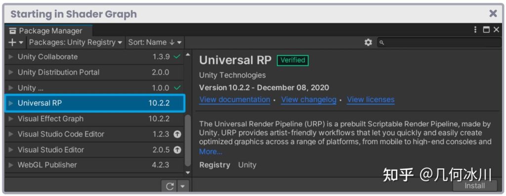Click the Registry label
Viewport: 506px width, 196px height.
click(214, 165)
